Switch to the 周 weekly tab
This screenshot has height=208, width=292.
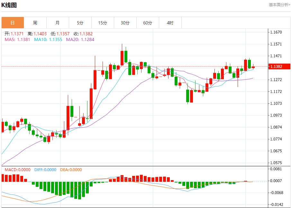pyautogui.click(x=35, y=23)
